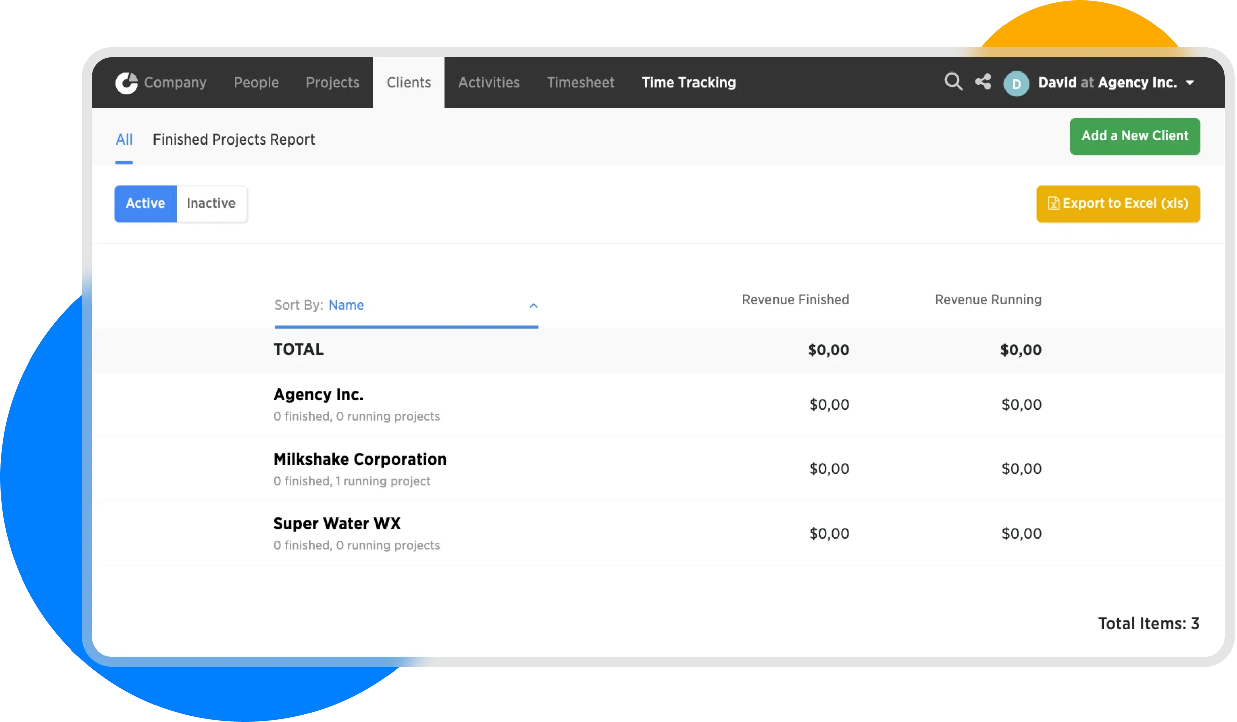This screenshot has width=1237, height=722.
Task: Open the Sort By Name dropdown
Action: (x=346, y=305)
